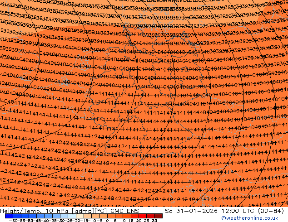
Task: Pick the cream legend swatch between -20 and -15
Action: pyautogui.click(x=80, y=216)
